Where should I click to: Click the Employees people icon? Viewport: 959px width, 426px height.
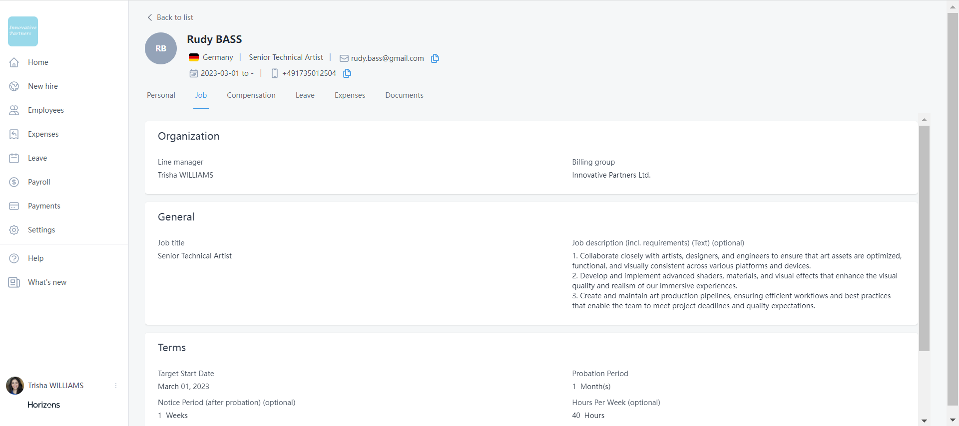point(14,110)
